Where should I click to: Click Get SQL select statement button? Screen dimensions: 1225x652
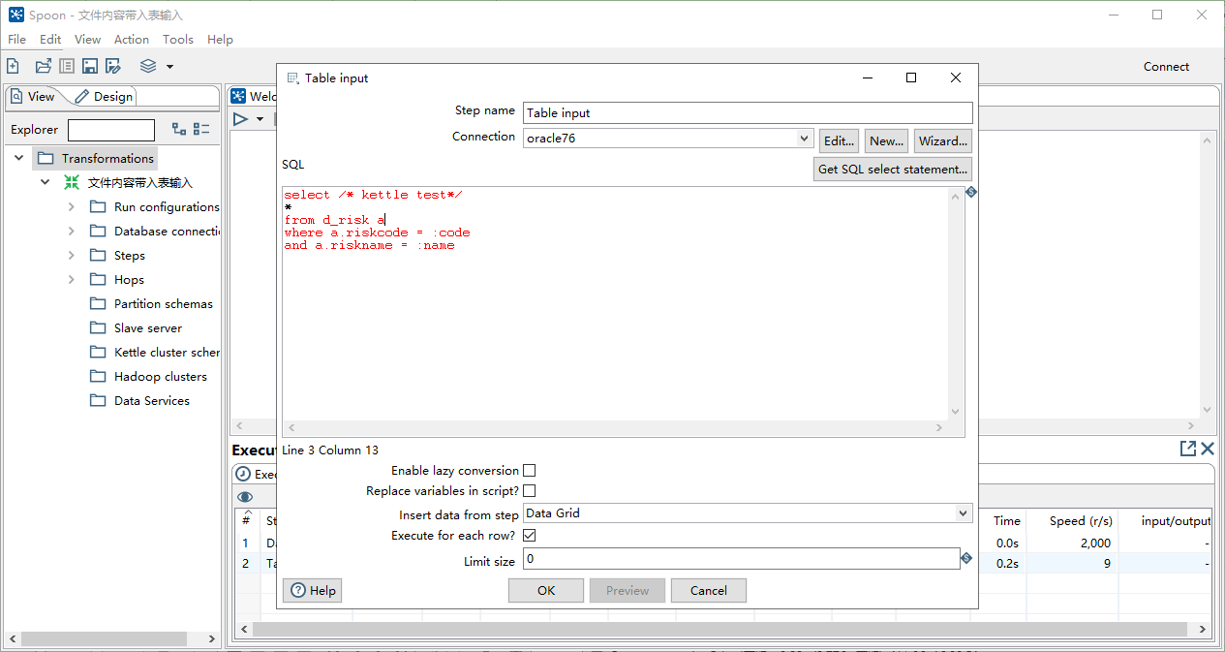tap(893, 169)
